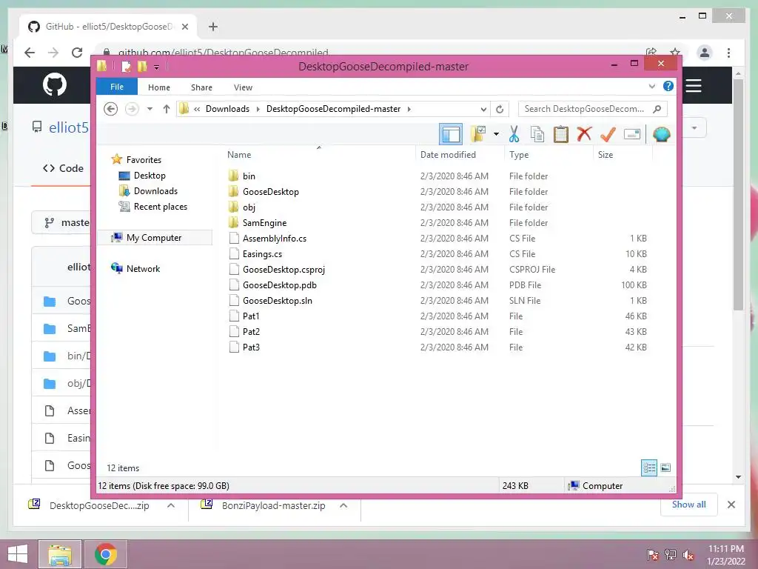Go up one folder level
758x569 pixels.
pos(167,109)
